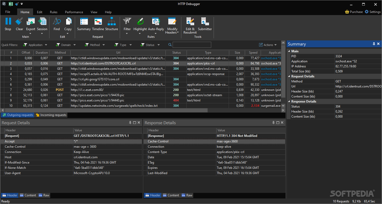Viewport: 382px width, 204px height.
Task: Show Incoming requests tab
Action: [51, 115]
